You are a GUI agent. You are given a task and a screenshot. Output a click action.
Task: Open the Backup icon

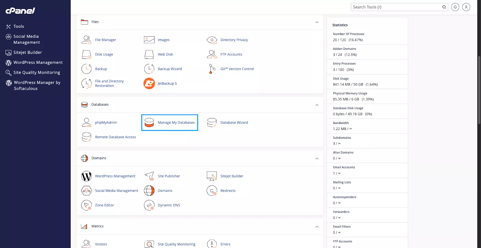(x=87, y=69)
